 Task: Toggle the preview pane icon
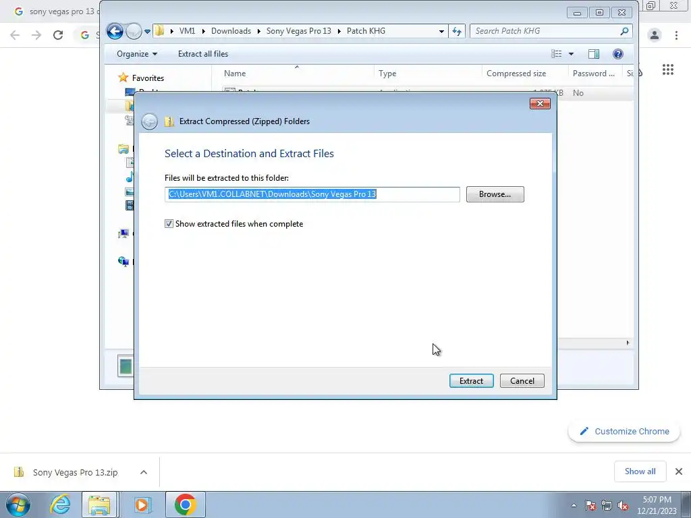pos(594,54)
